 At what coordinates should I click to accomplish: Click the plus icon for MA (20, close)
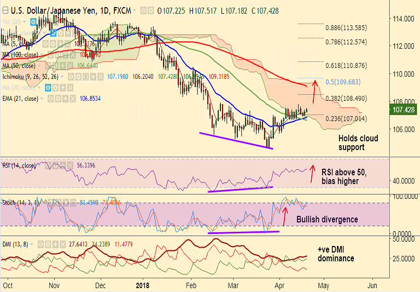[x=63, y=88]
